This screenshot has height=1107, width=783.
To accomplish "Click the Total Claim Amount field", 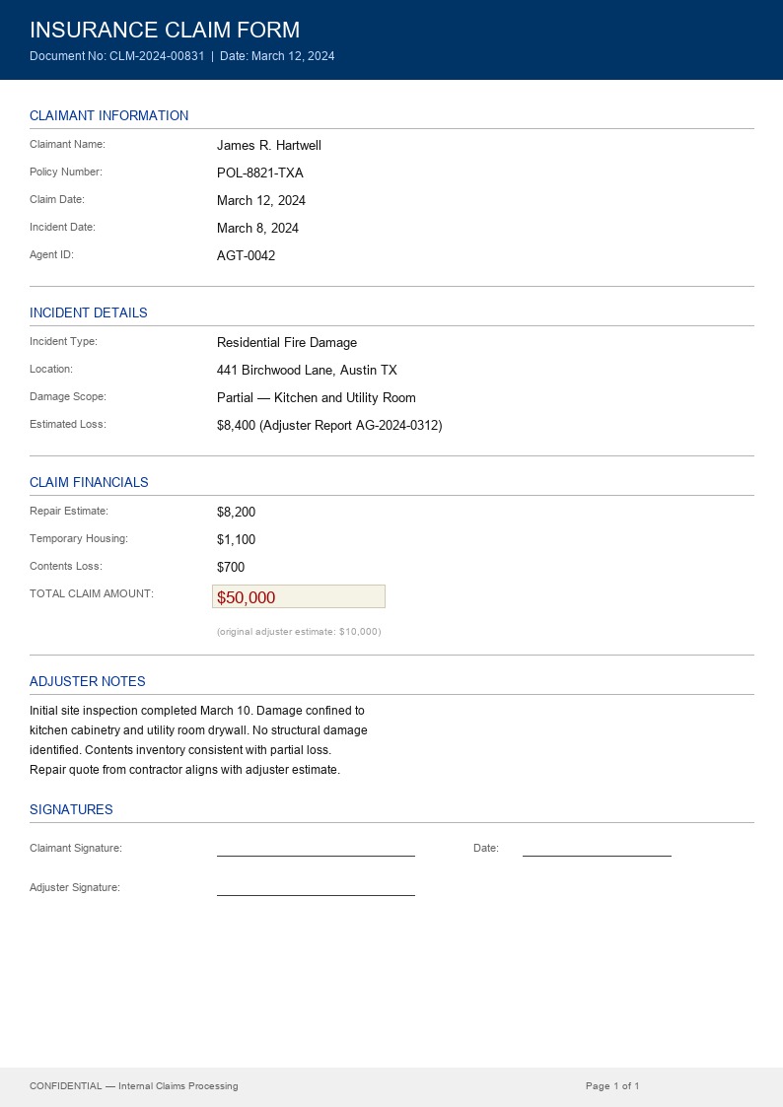I will (x=298, y=596).
